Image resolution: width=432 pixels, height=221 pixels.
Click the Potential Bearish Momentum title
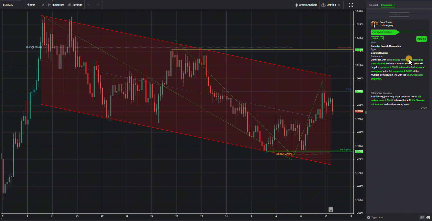[x=386, y=46]
